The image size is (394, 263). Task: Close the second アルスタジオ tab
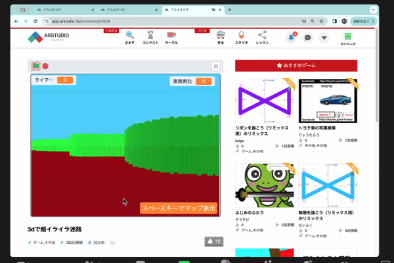(156, 10)
